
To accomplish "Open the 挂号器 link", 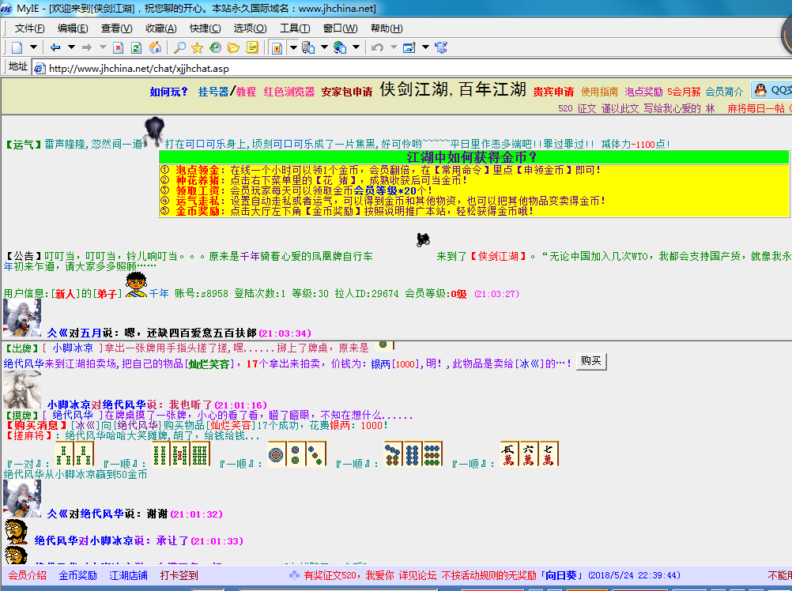I will tap(213, 92).
